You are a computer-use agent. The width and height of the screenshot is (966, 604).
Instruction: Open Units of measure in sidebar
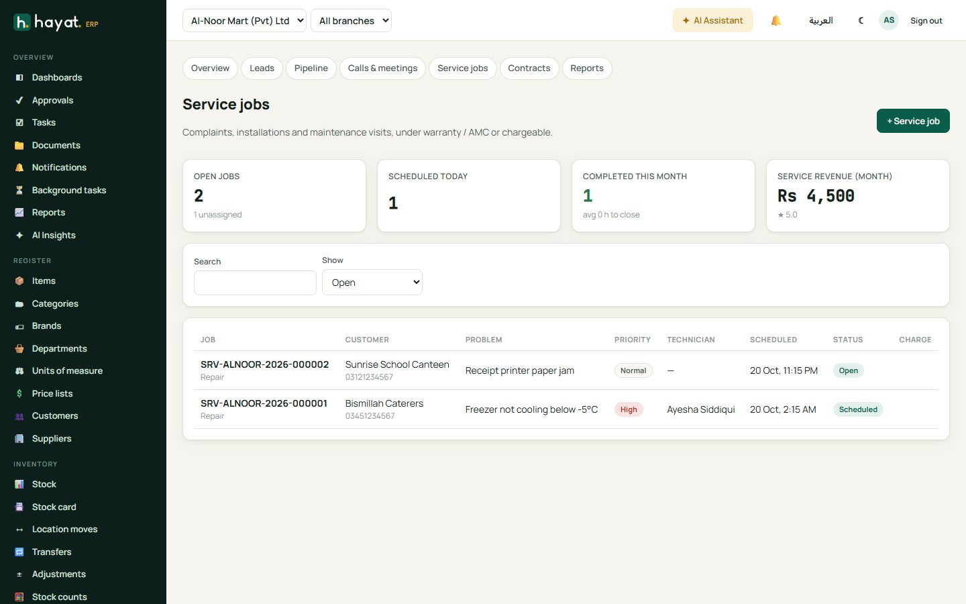coord(67,371)
